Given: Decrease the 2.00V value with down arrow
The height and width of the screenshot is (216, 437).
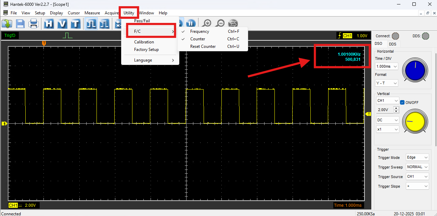Looking at the screenshot, I should pos(396,111).
